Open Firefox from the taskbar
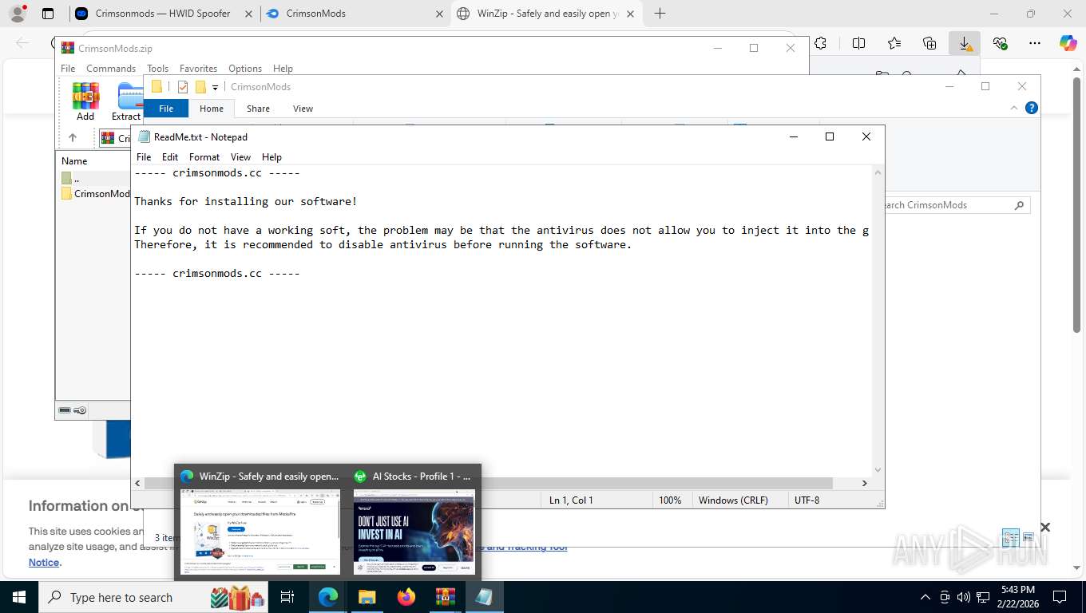 tap(406, 596)
